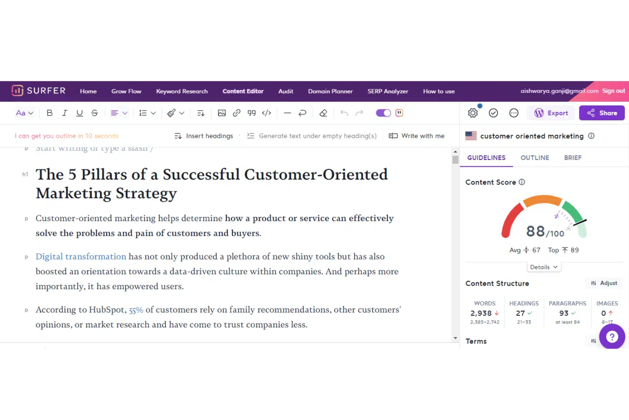Open the more options ellipsis icon
Viewport: 629px width, 420px height.
(514, 113)
